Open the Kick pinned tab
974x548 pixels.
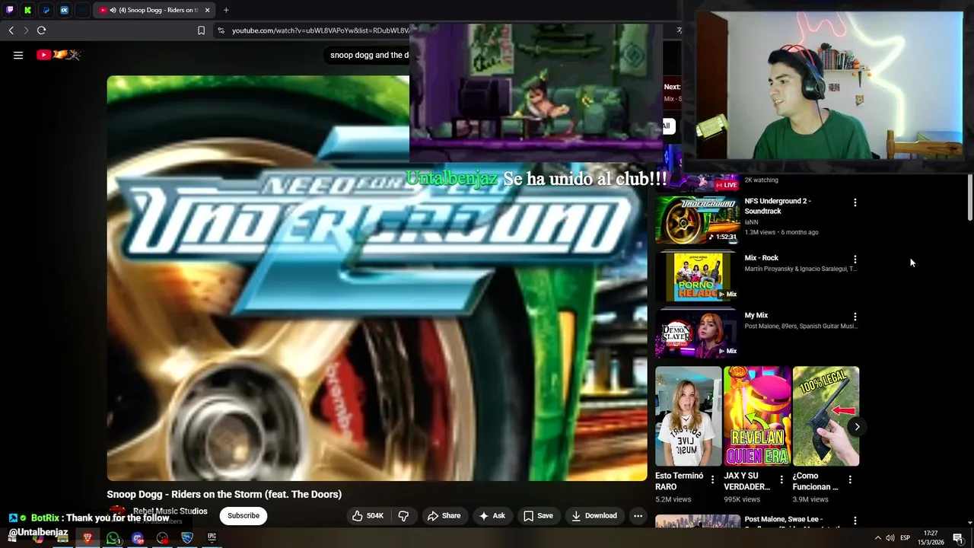click(28, 10)
